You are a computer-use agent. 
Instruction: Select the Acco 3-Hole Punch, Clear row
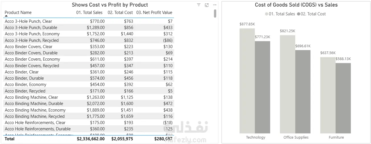click(x=28, y=21)
